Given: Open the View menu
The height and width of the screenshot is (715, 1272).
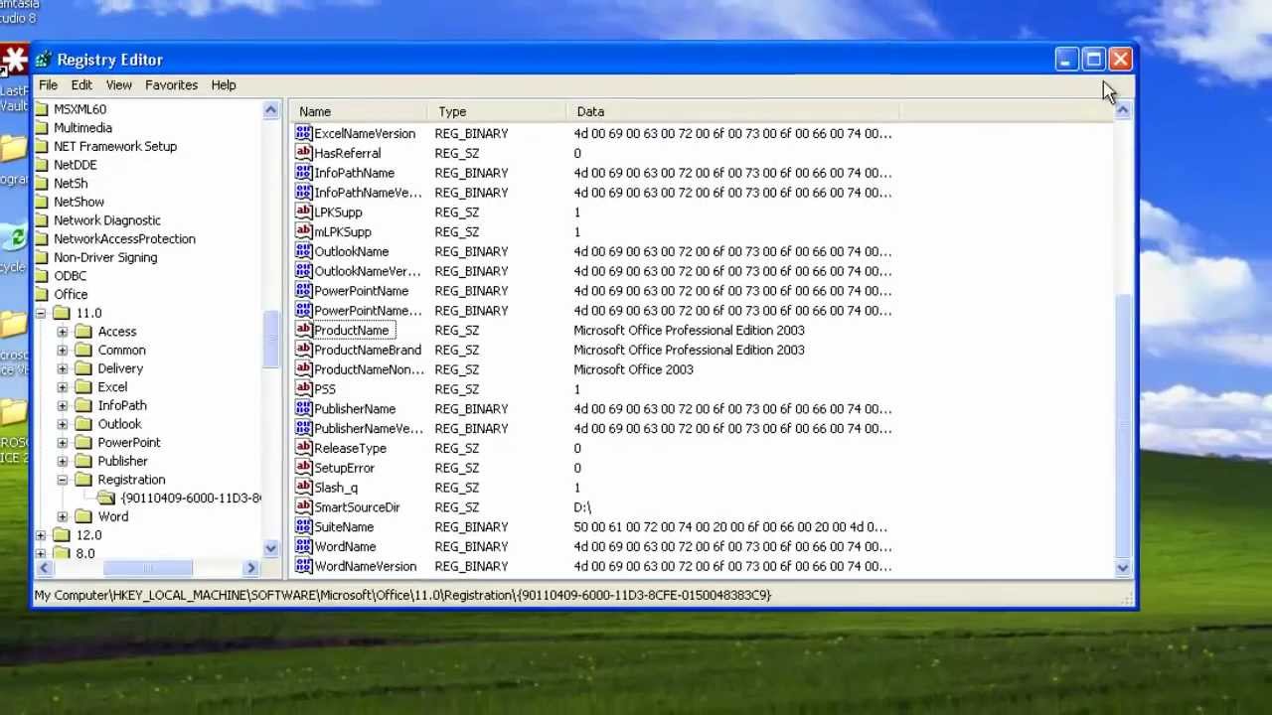Looking at the screenshot, I should pos(118,85).
